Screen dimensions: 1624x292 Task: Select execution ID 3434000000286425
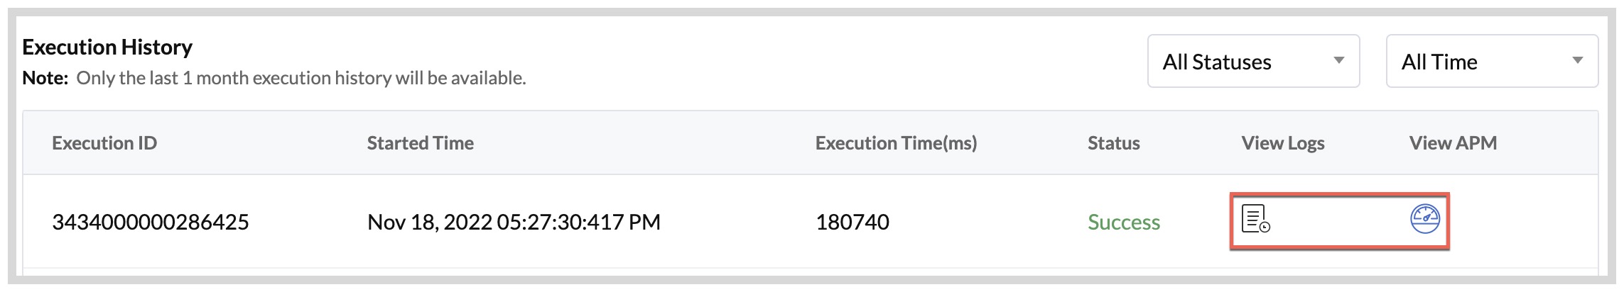(151, 223)
